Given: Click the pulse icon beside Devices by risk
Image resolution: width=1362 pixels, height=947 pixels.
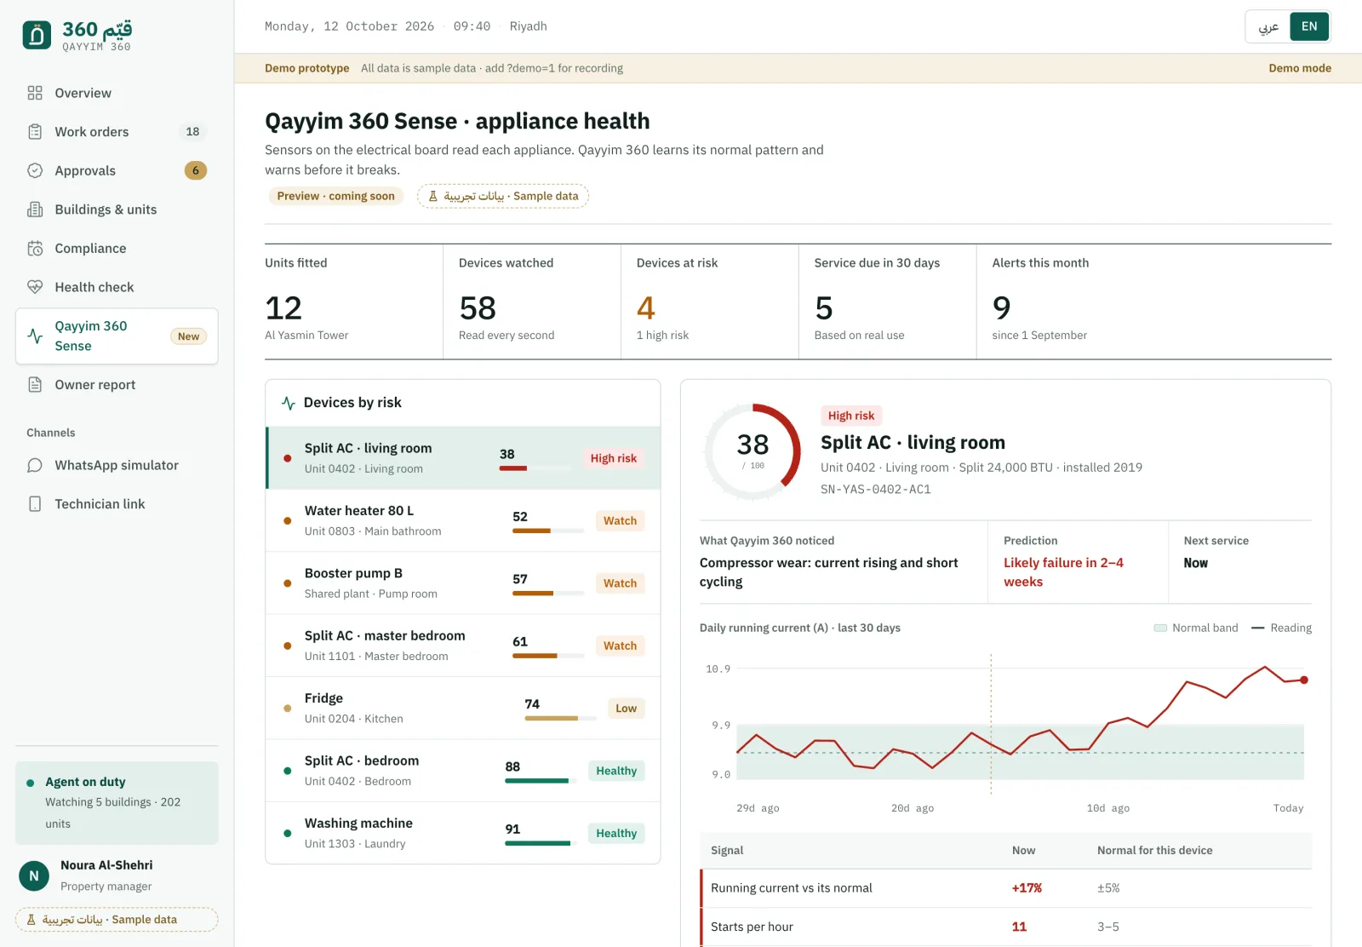Looking at the screenshot, I should pyautogui.click(x=289, y=403).
